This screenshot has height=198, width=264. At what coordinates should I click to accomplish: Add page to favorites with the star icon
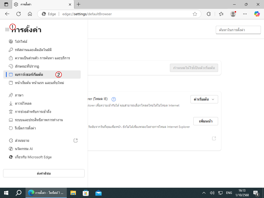(195, 14)
